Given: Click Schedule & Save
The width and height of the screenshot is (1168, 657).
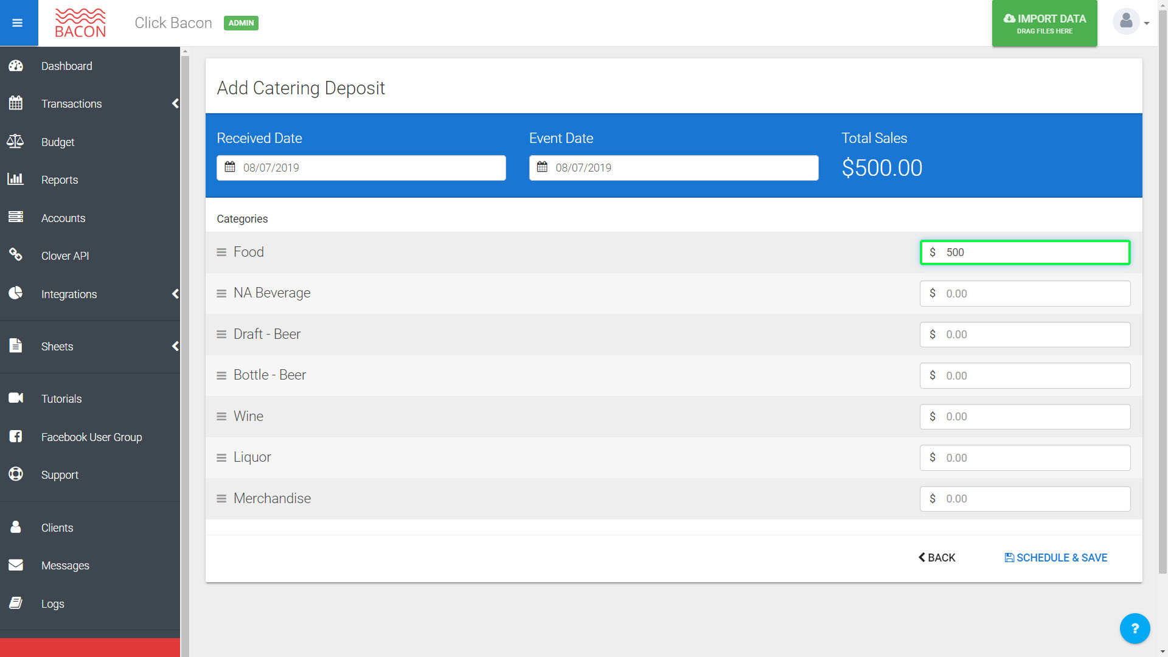Looking at the screenshot, I should tap(1055, 558).
